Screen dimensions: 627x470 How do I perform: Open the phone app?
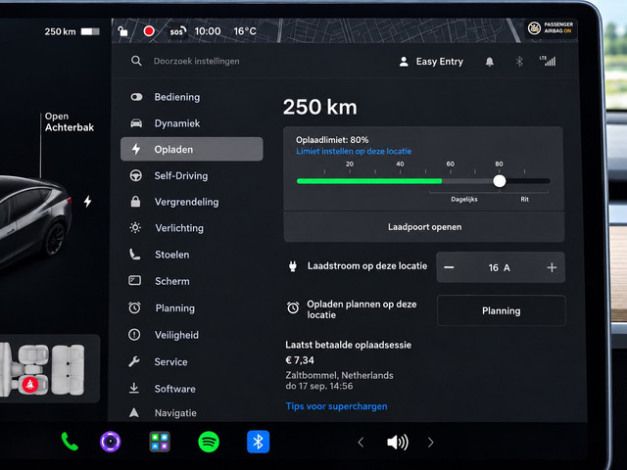point(70,442)
